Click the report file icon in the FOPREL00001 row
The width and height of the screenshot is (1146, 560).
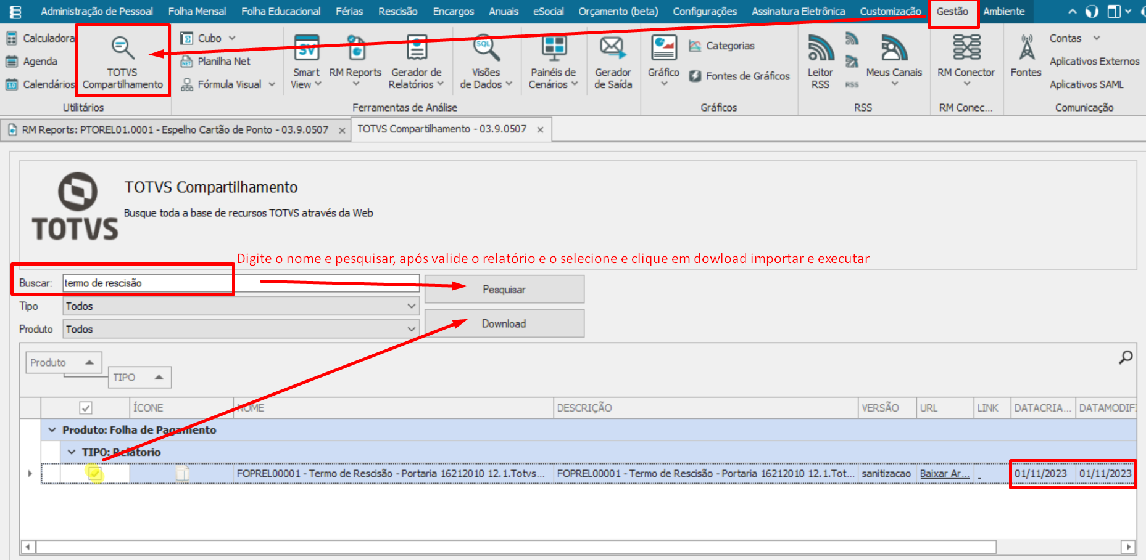pos(182,473)
